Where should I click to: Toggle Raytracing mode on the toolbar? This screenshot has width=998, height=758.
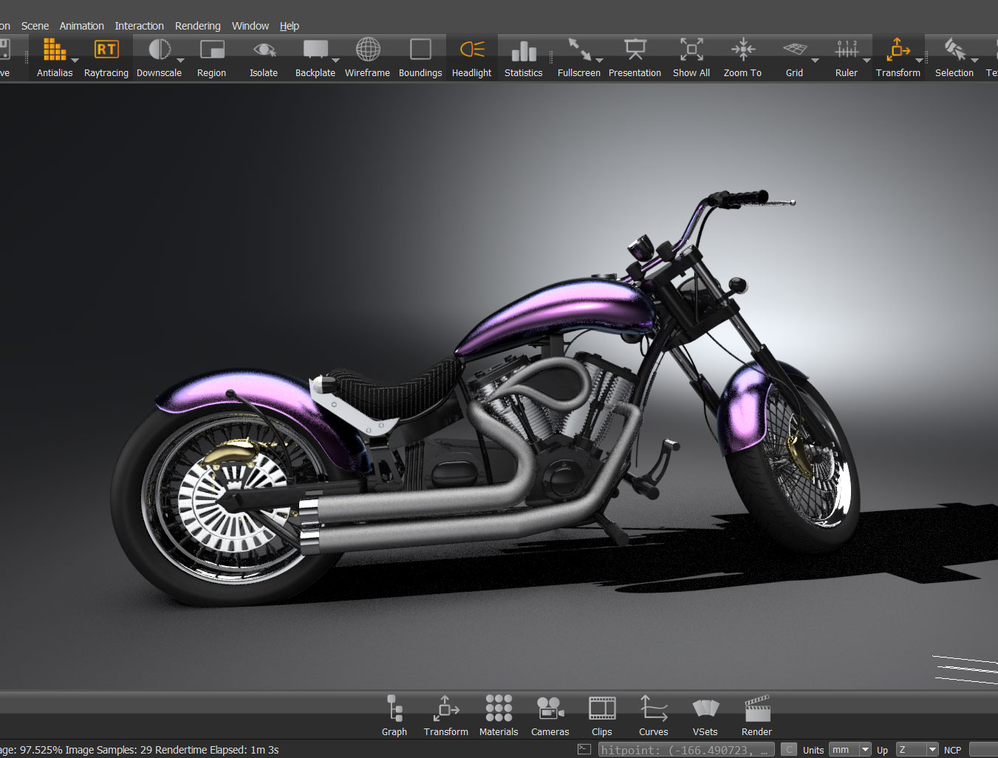(106, 58)
